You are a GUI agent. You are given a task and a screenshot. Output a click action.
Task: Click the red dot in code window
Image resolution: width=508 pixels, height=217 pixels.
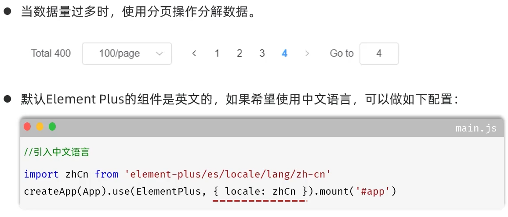[x=27, y=127]
